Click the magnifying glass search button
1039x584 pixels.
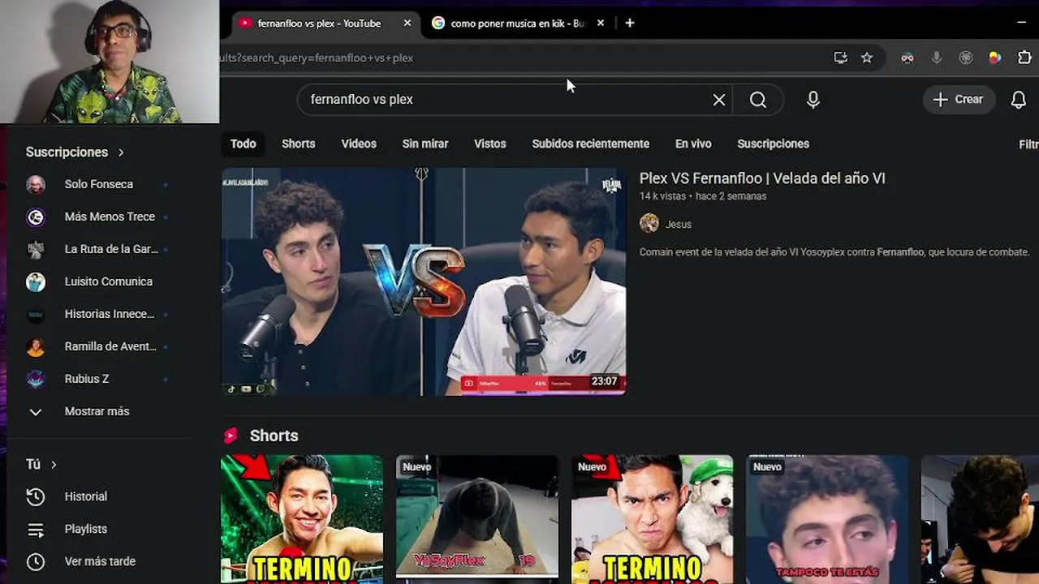pos(758,100)
